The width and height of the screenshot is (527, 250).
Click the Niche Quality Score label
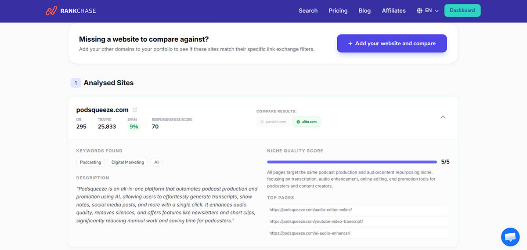click(x=295, y=151)
